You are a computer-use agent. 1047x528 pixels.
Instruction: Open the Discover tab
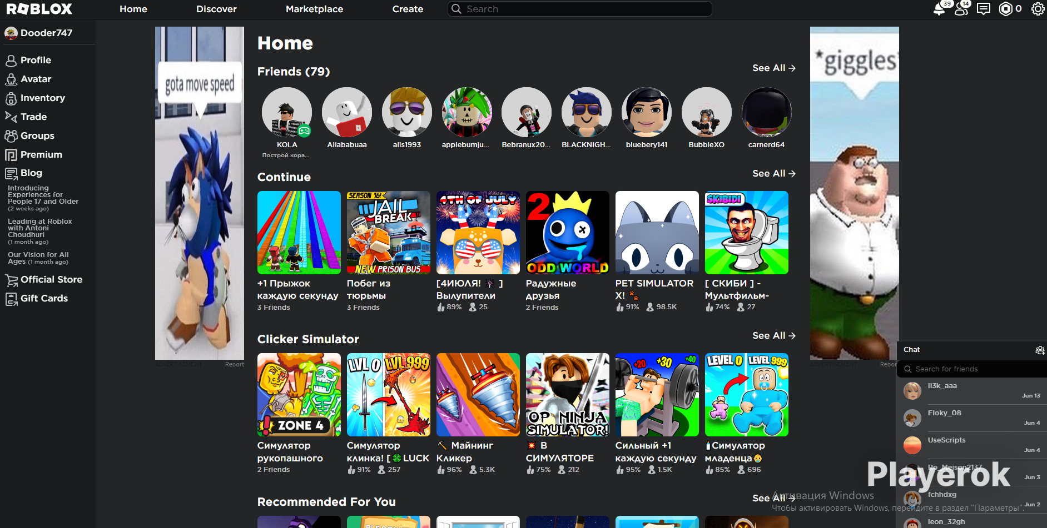click(216, 9)
